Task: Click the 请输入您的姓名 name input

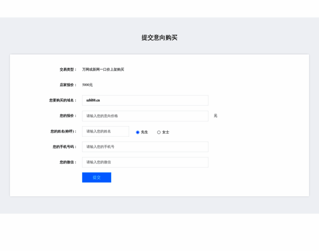Action: pos(106,131)
